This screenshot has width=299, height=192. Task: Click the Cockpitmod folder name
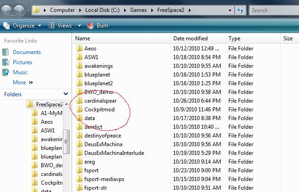(x=100, y=110)
